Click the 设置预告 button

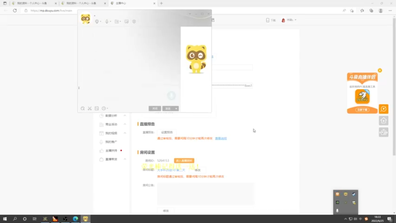point(167,132)
